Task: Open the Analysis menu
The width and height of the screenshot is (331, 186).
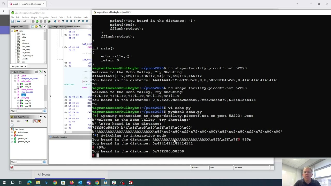Action: coord(25,17)
